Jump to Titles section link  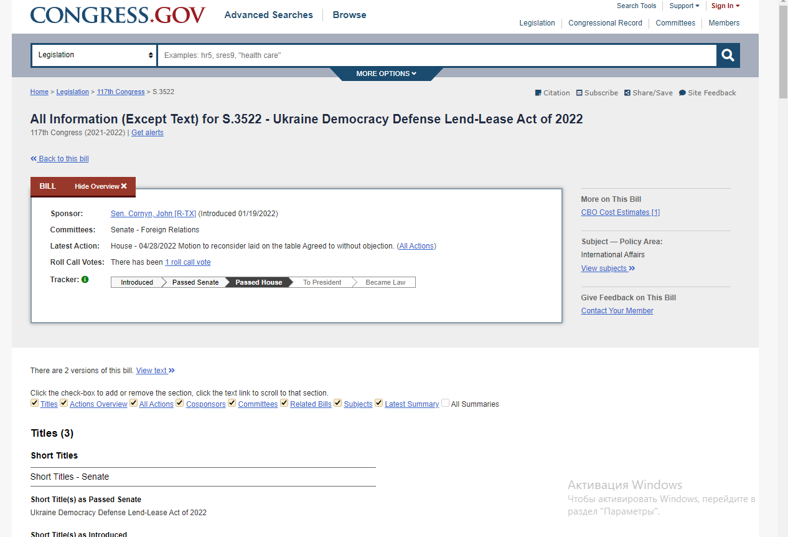click(49, 404)
